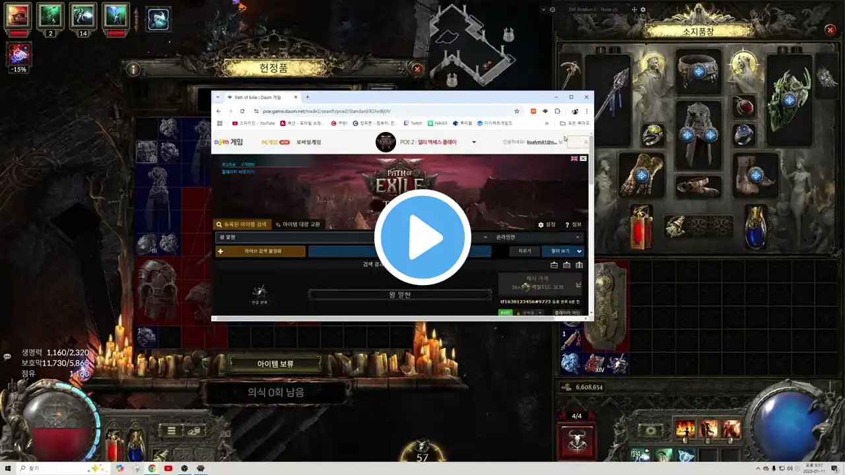
Task: Bookmark this page with star icon
Action: [x=516, y=111]
